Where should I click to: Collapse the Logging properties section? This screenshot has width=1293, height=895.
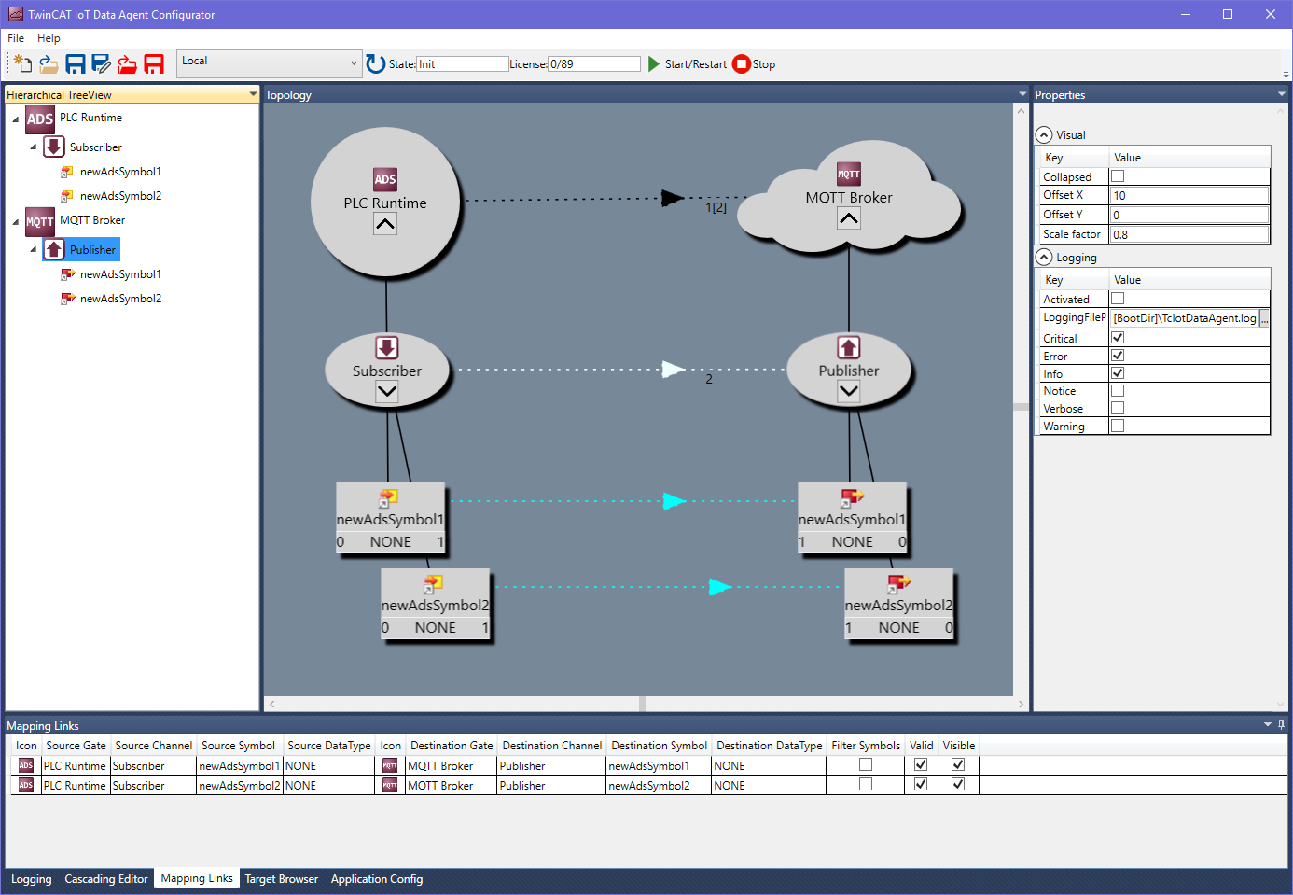[1044, 258]
